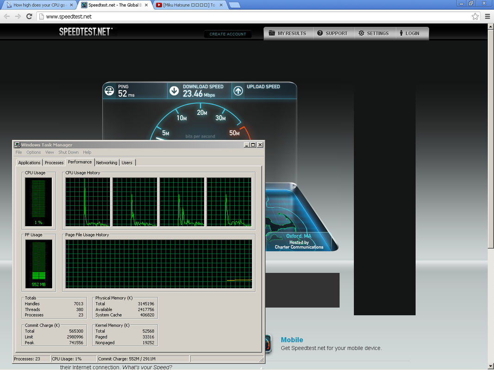Bookmark the page using the star icon

tap(475, 16)
